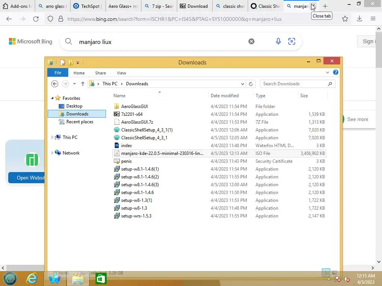Click the Microsoft Bing logo
Image resolution: width=382 pixels, height=286 pixels.
point(31,41)
